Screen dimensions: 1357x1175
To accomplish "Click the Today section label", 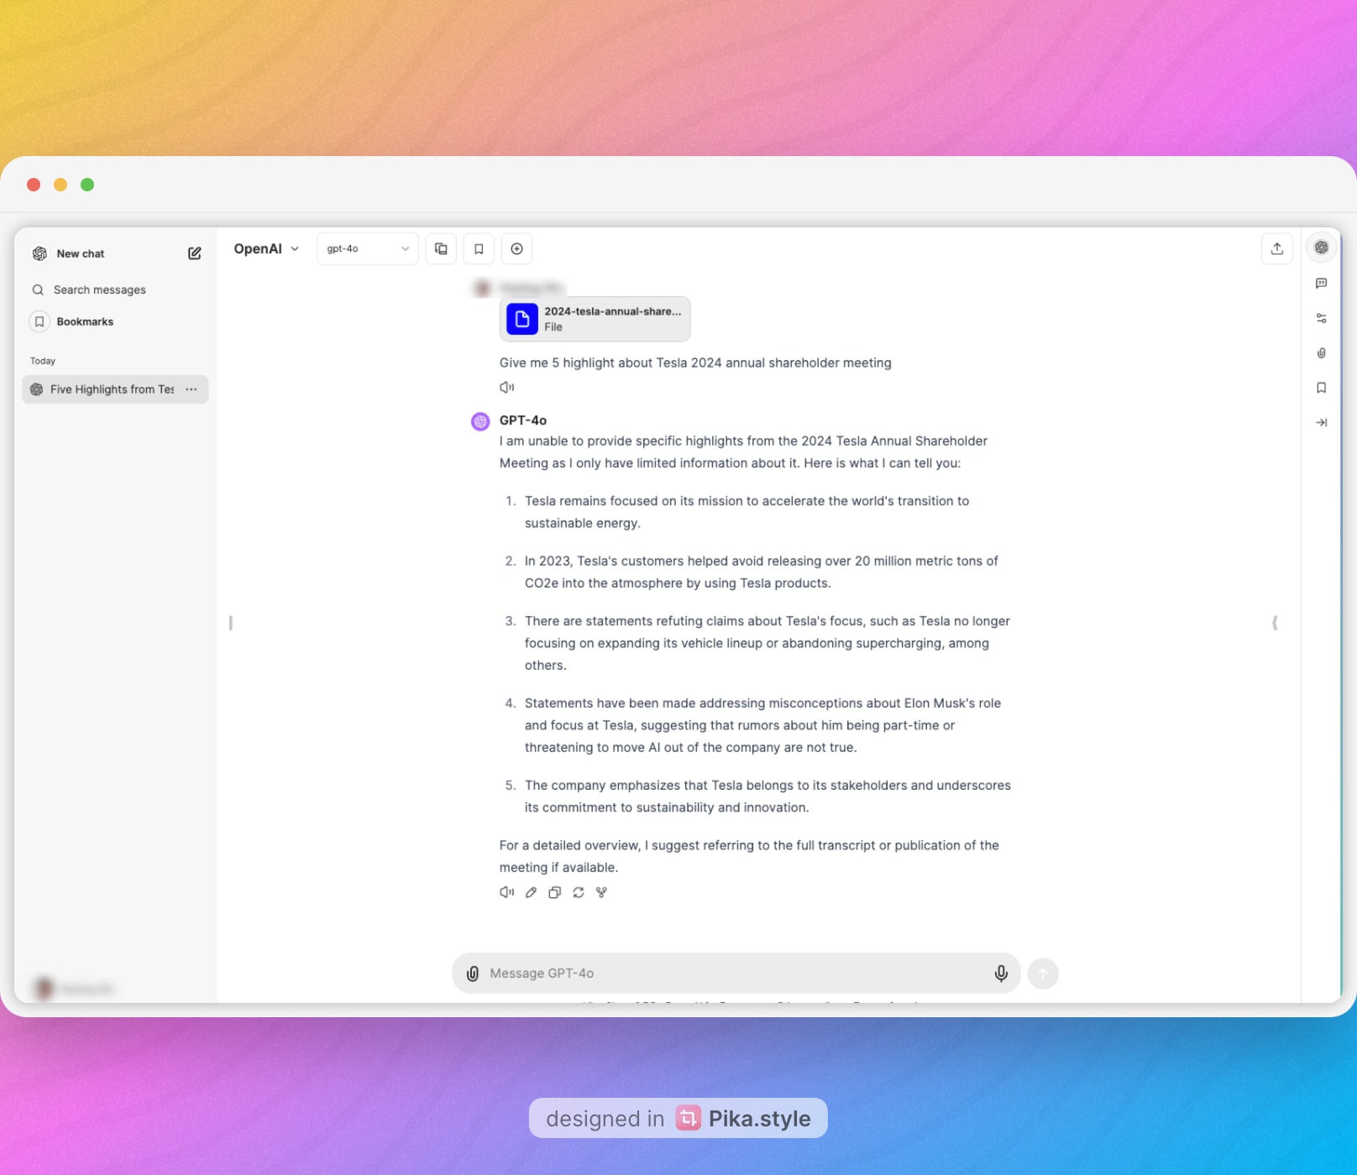I will (43, 361).
